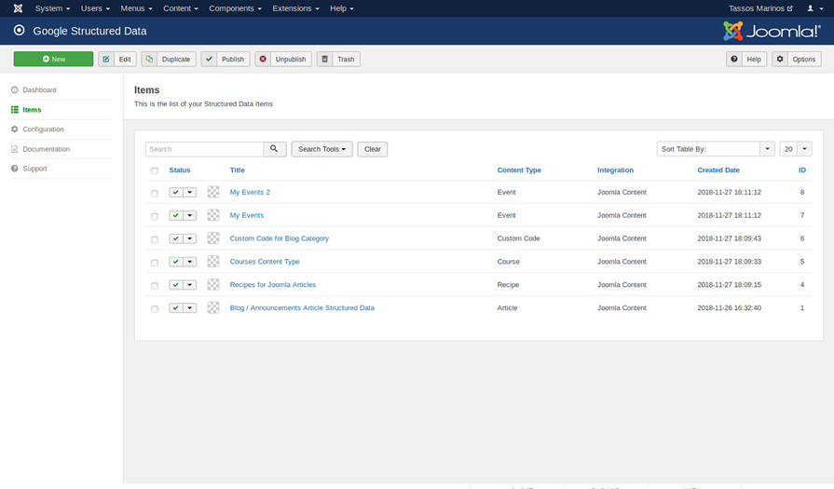
Task: Expand status dropdown arrow for My Events row
Action: [x=190, y=215]
